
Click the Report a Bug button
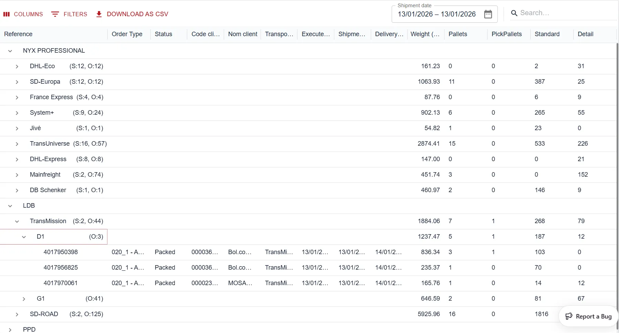click(x=588, y=316)
